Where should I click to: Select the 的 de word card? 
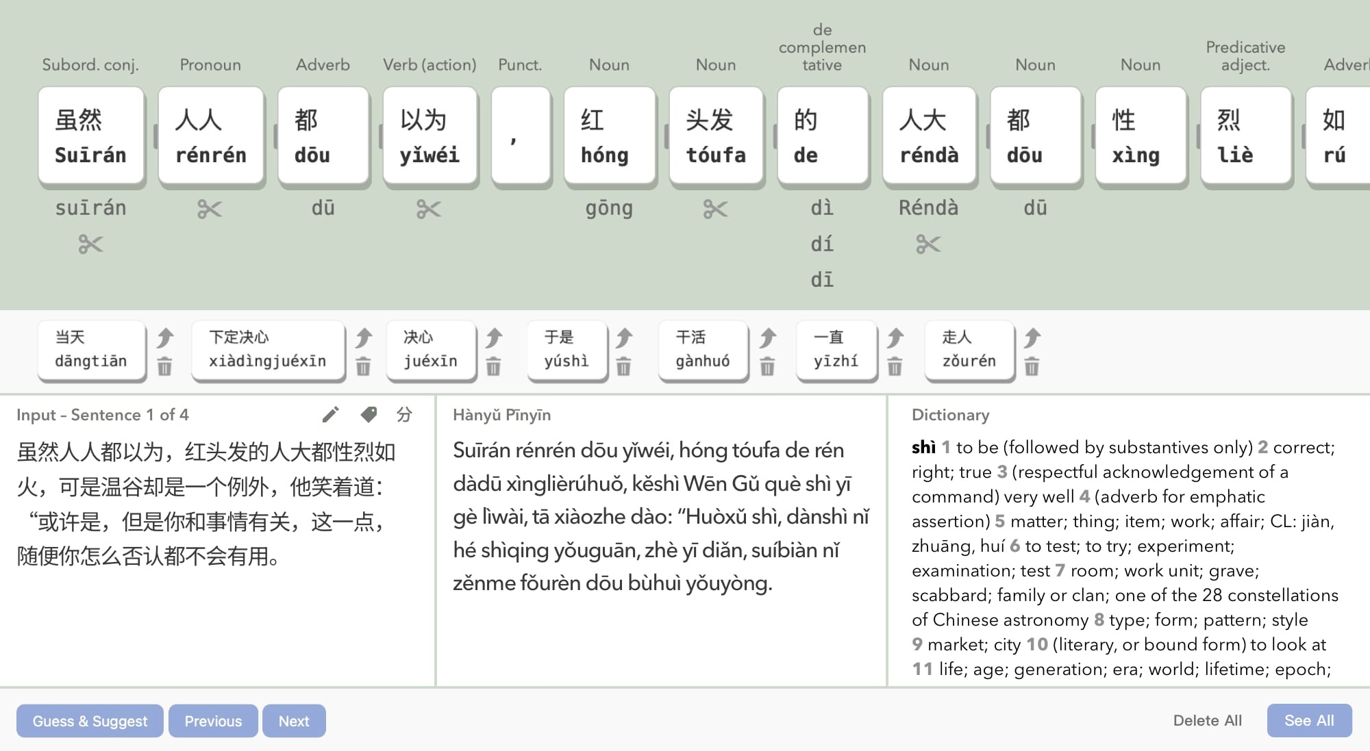[823, 136]
